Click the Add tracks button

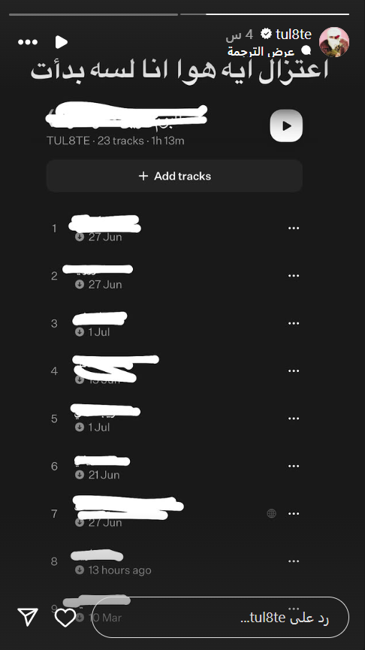[174, 176]
